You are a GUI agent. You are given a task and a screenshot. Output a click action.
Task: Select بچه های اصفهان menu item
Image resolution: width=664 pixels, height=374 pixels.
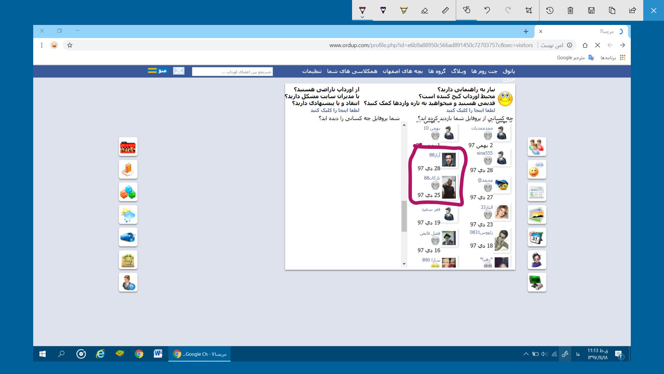(403, 71)
